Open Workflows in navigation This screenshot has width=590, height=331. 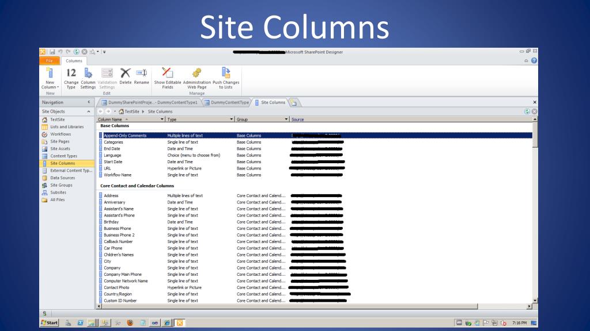coord(60,134)
